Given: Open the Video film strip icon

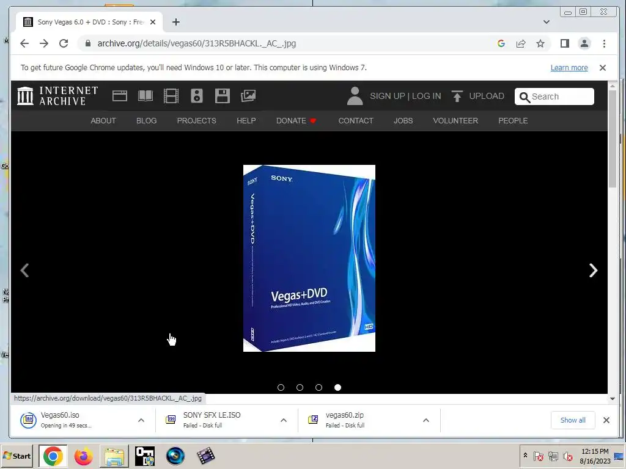Looking at the screenshot, I should coord(171,96).
